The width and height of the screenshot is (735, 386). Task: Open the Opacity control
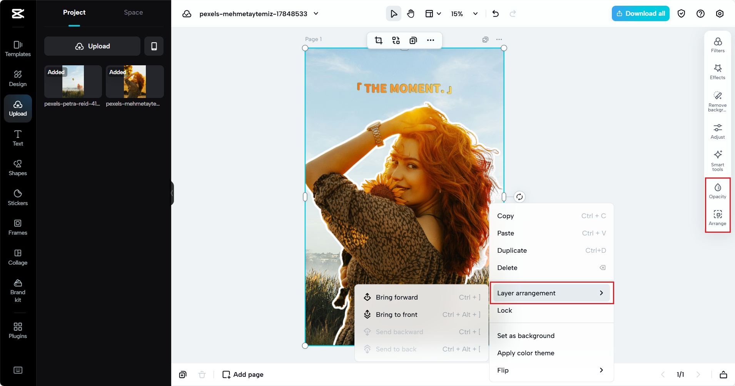[x=718, y=191]
